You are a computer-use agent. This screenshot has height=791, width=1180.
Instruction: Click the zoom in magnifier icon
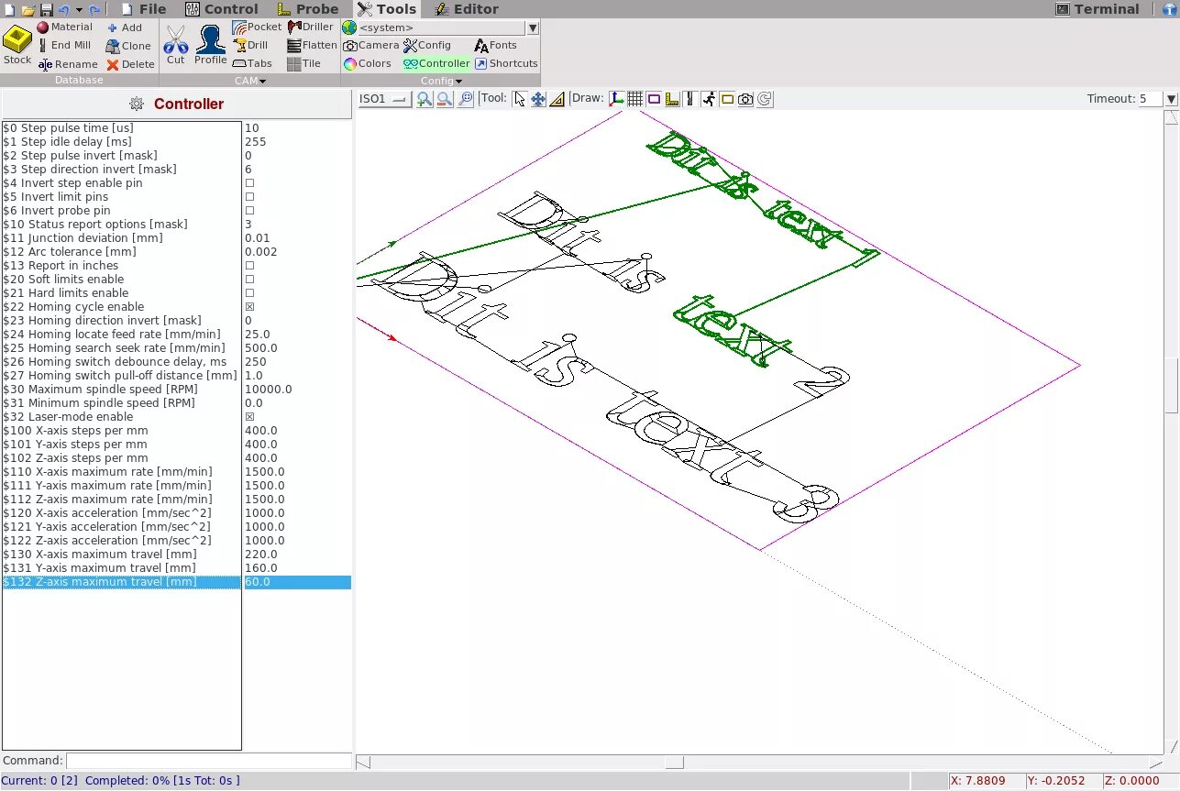pyautogui.click(x=424, y=99)
